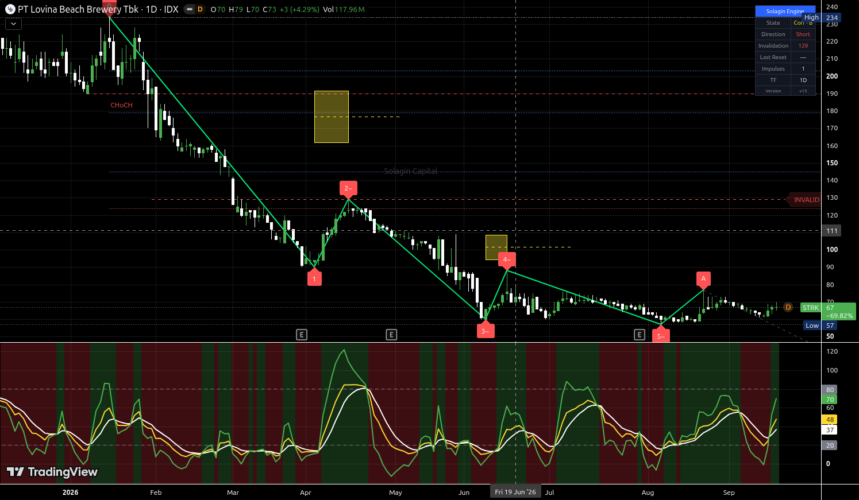Click the Direction value Short cell

(x=803, y=34)
